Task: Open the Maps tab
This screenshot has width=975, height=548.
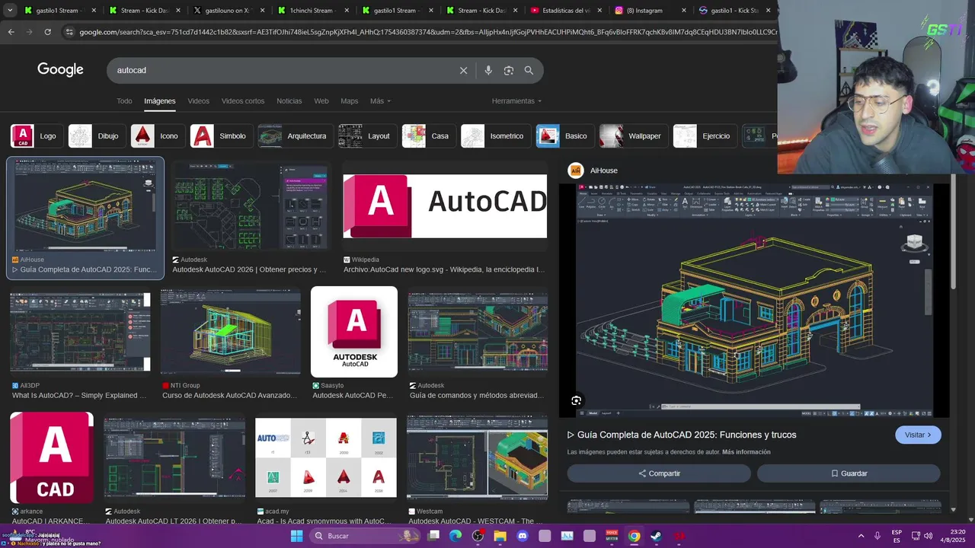Action: pos(349,100)
